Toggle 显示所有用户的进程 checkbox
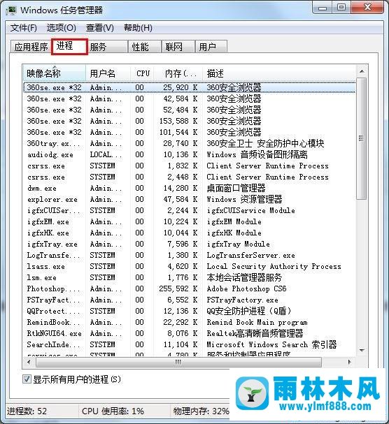 point(27,379)
